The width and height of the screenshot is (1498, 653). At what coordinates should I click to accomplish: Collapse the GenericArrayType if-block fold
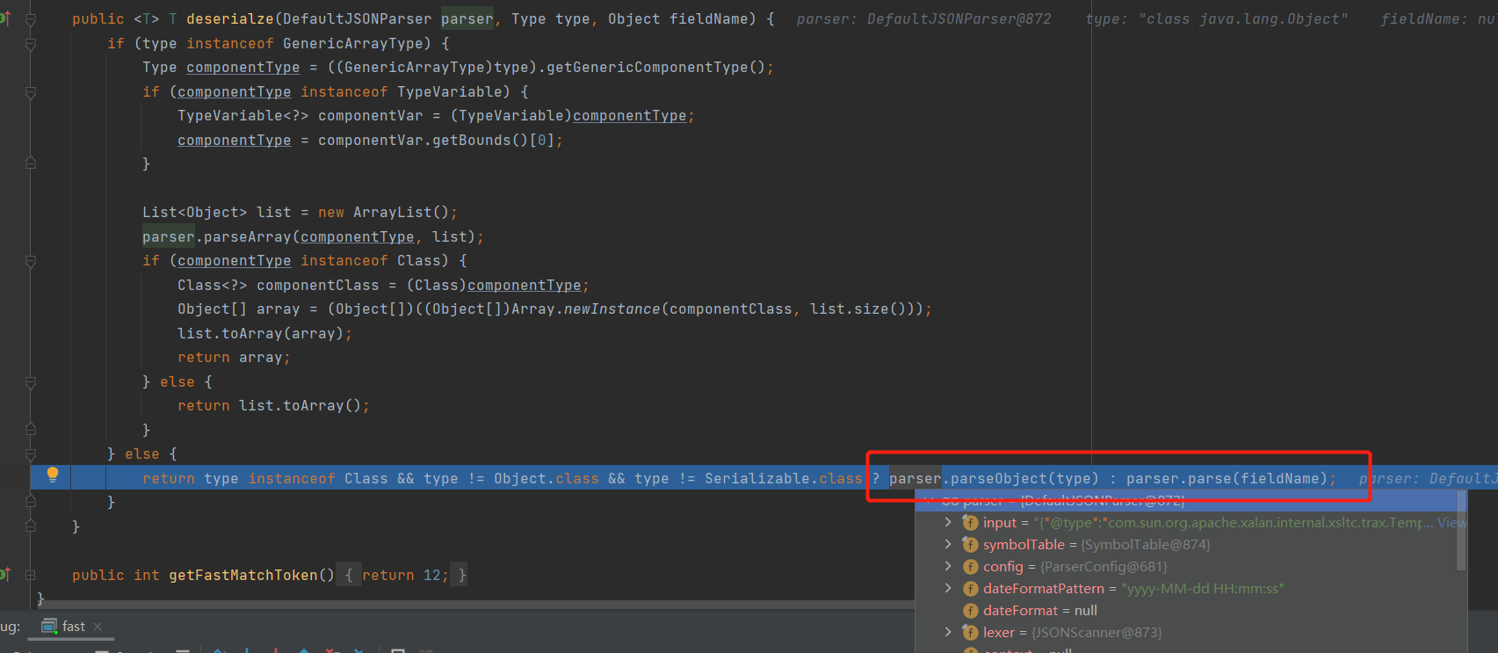(30, 43)
